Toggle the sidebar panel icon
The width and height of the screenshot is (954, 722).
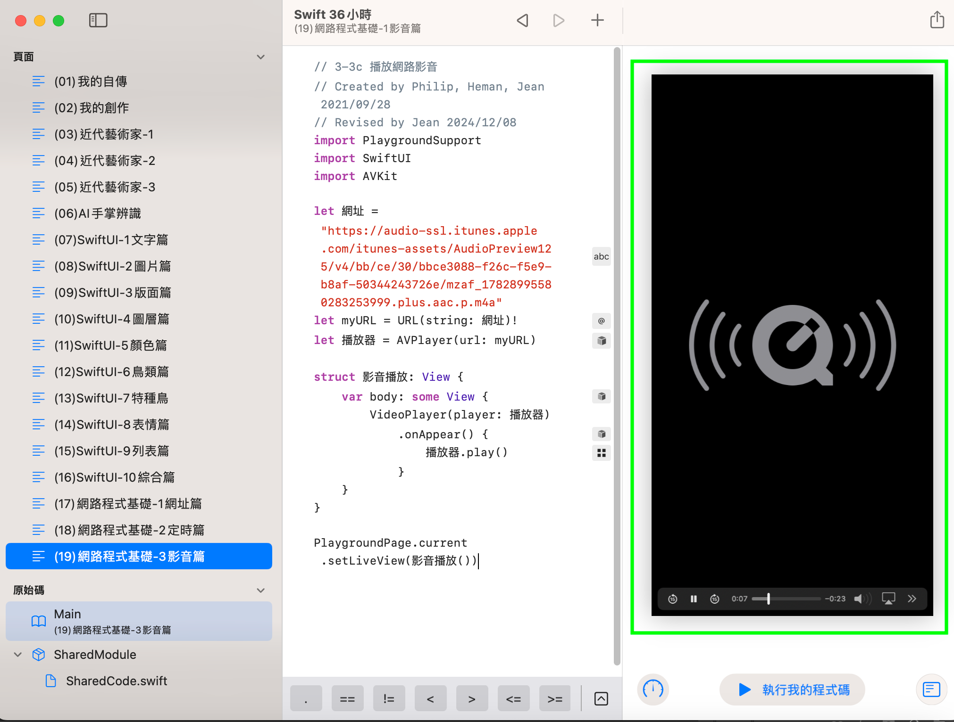pyautogui.click(x=98, y=20)
